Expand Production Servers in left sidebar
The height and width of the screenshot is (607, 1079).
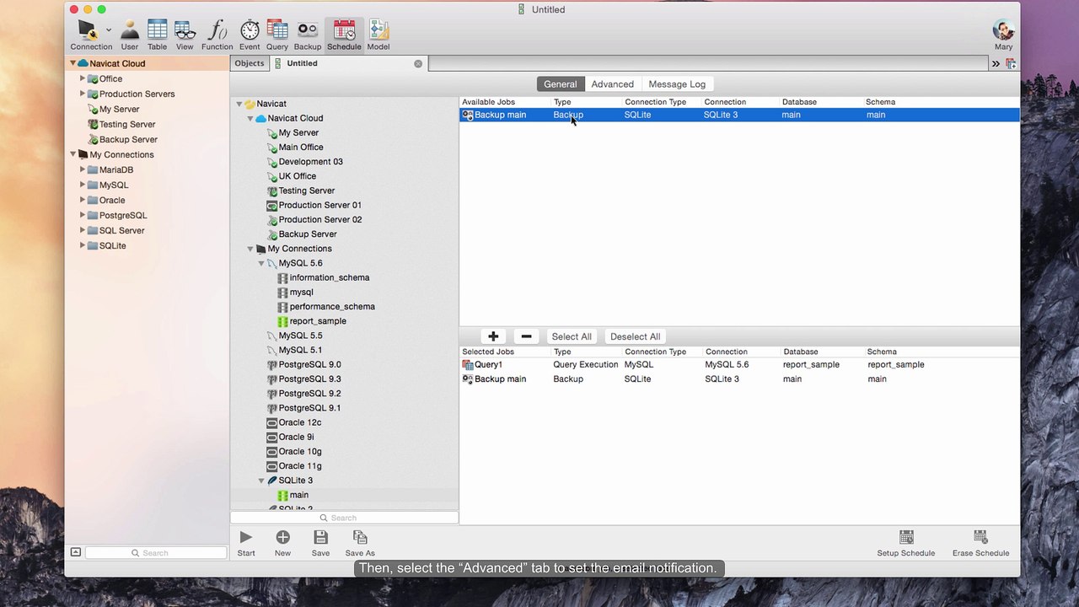(83, 94)
